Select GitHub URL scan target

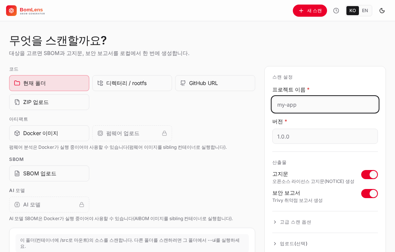(215, 83)
